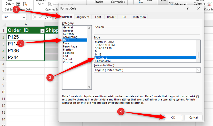The image size is (213, 126).
Task: Choose General in Category list
Action: click(x=68, y=27)
